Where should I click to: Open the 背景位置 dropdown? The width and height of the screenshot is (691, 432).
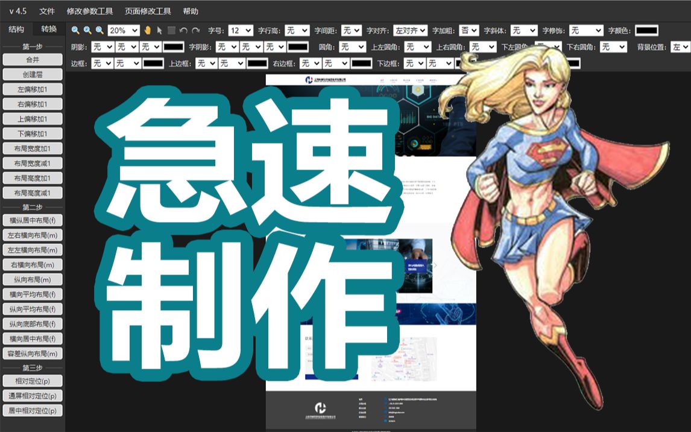pos(680,46)
